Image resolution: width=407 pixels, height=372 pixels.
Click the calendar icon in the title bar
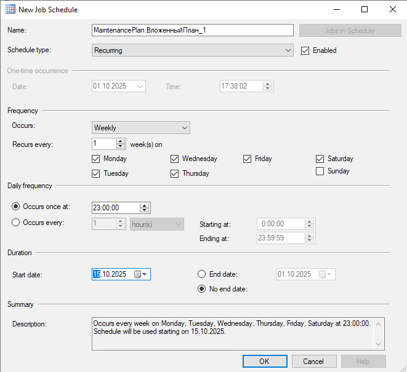pyautogui.click(x=10, y=10)
